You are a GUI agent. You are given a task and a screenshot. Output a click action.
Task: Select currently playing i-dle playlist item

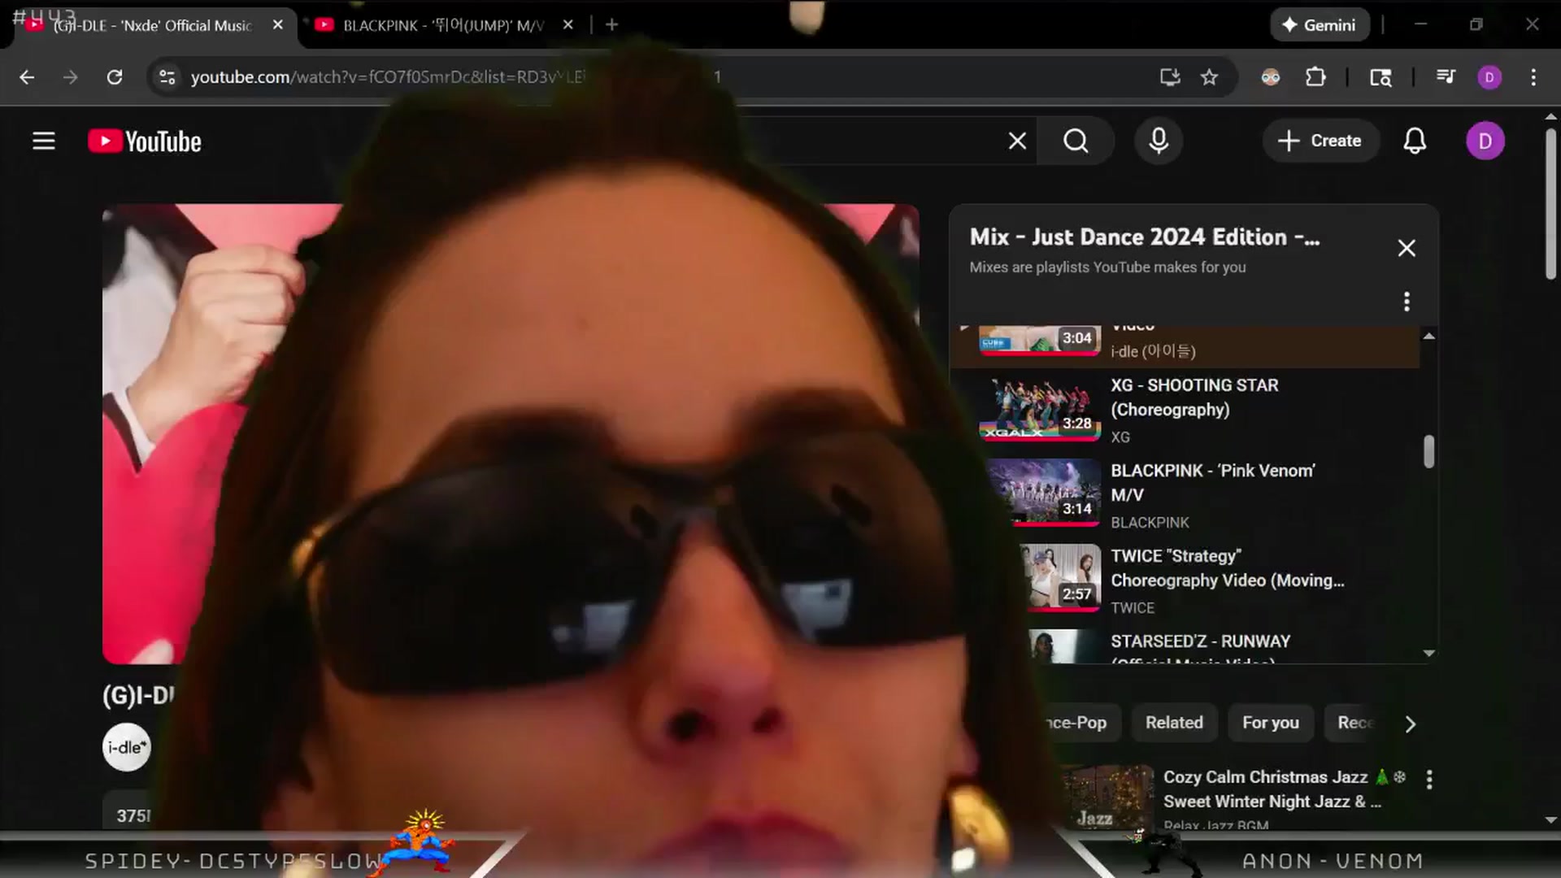pyautogui.click(x=1185, y=347)
